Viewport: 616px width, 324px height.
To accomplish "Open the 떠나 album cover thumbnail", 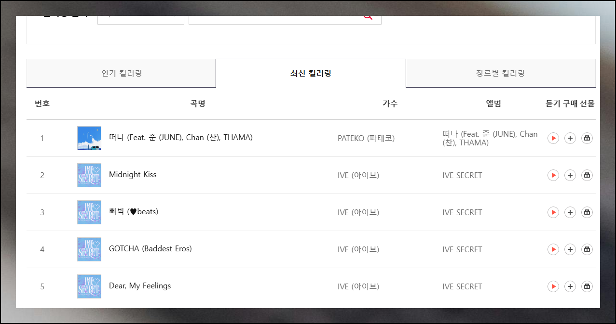I will (89, 138).
